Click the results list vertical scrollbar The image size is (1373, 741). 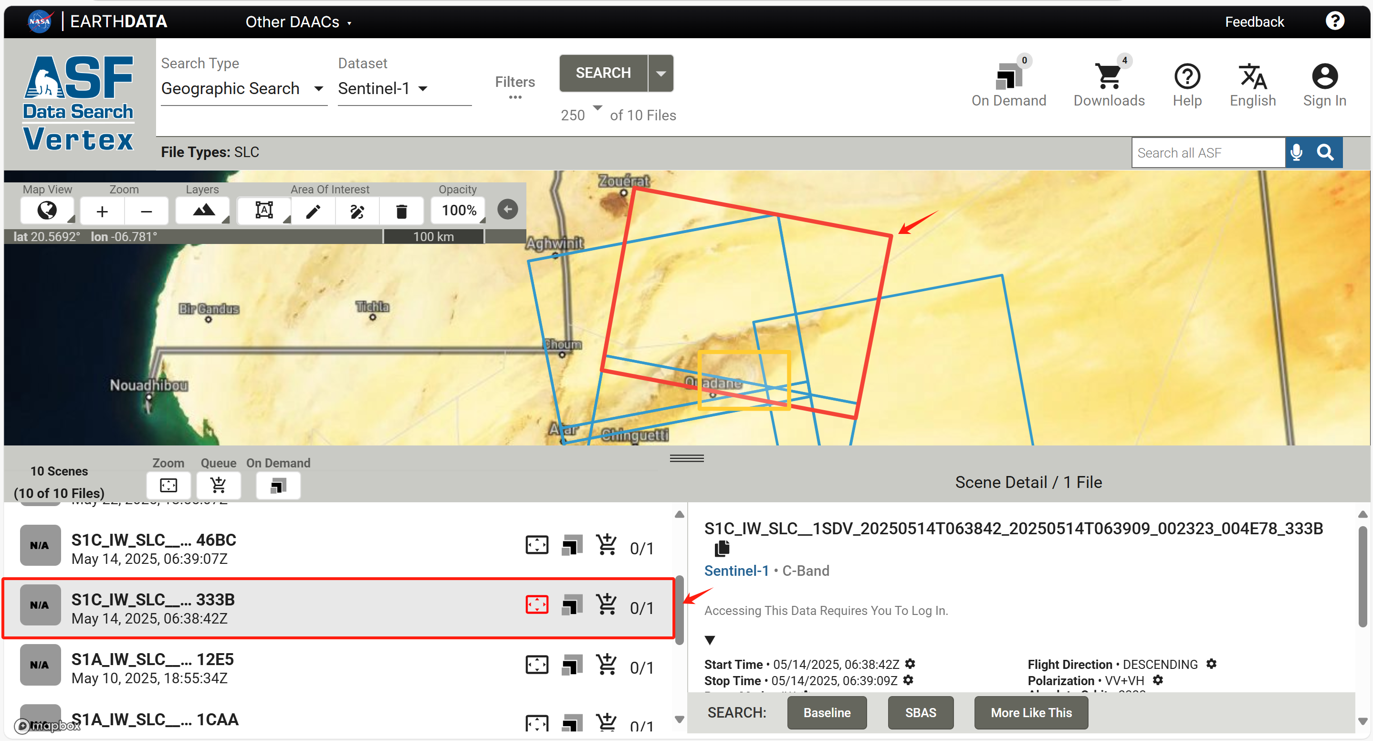pos(680,610)
